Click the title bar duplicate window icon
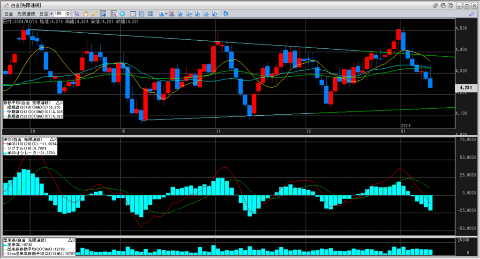Viewport: 480px width, 259px height. 450,6
